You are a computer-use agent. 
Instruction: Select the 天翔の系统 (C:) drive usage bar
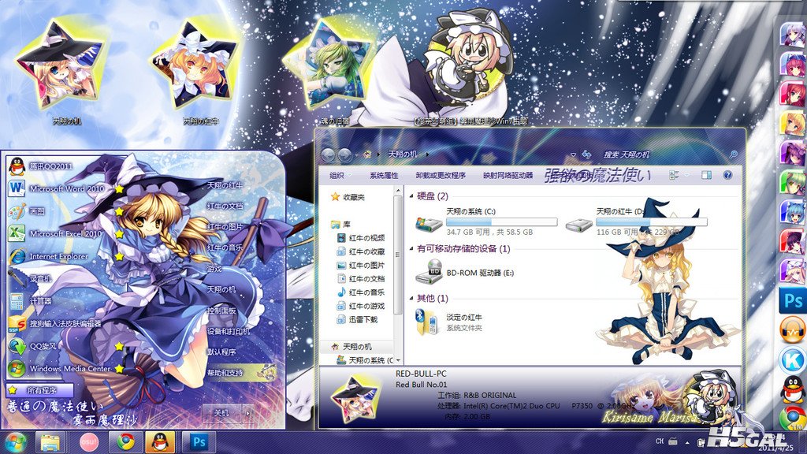click(x=501, y=221)
